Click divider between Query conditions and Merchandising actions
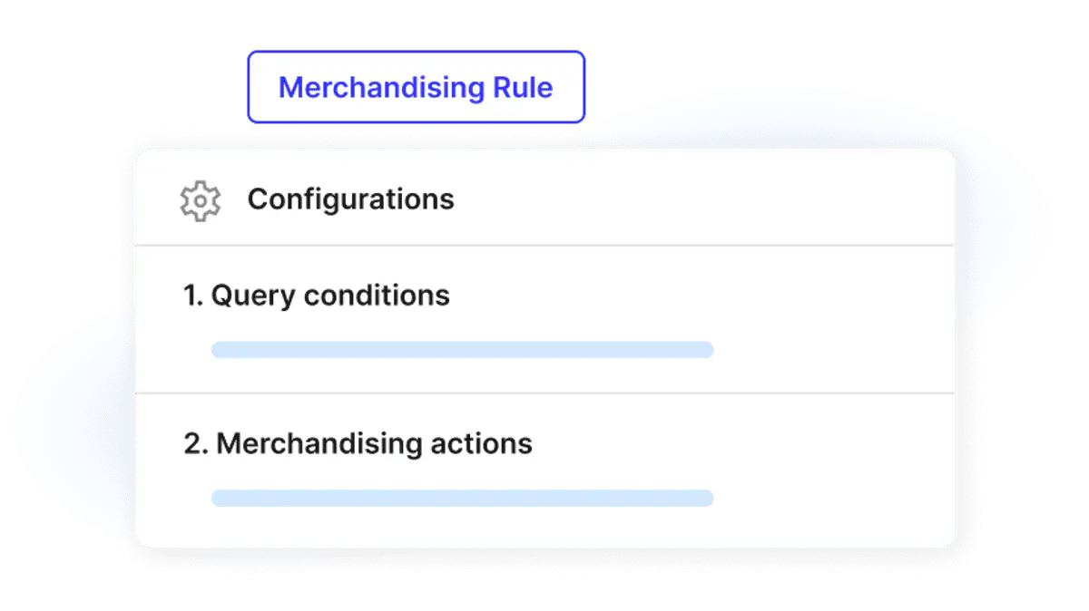Screen dimensions: 1089x611 (x=544, y=393)
